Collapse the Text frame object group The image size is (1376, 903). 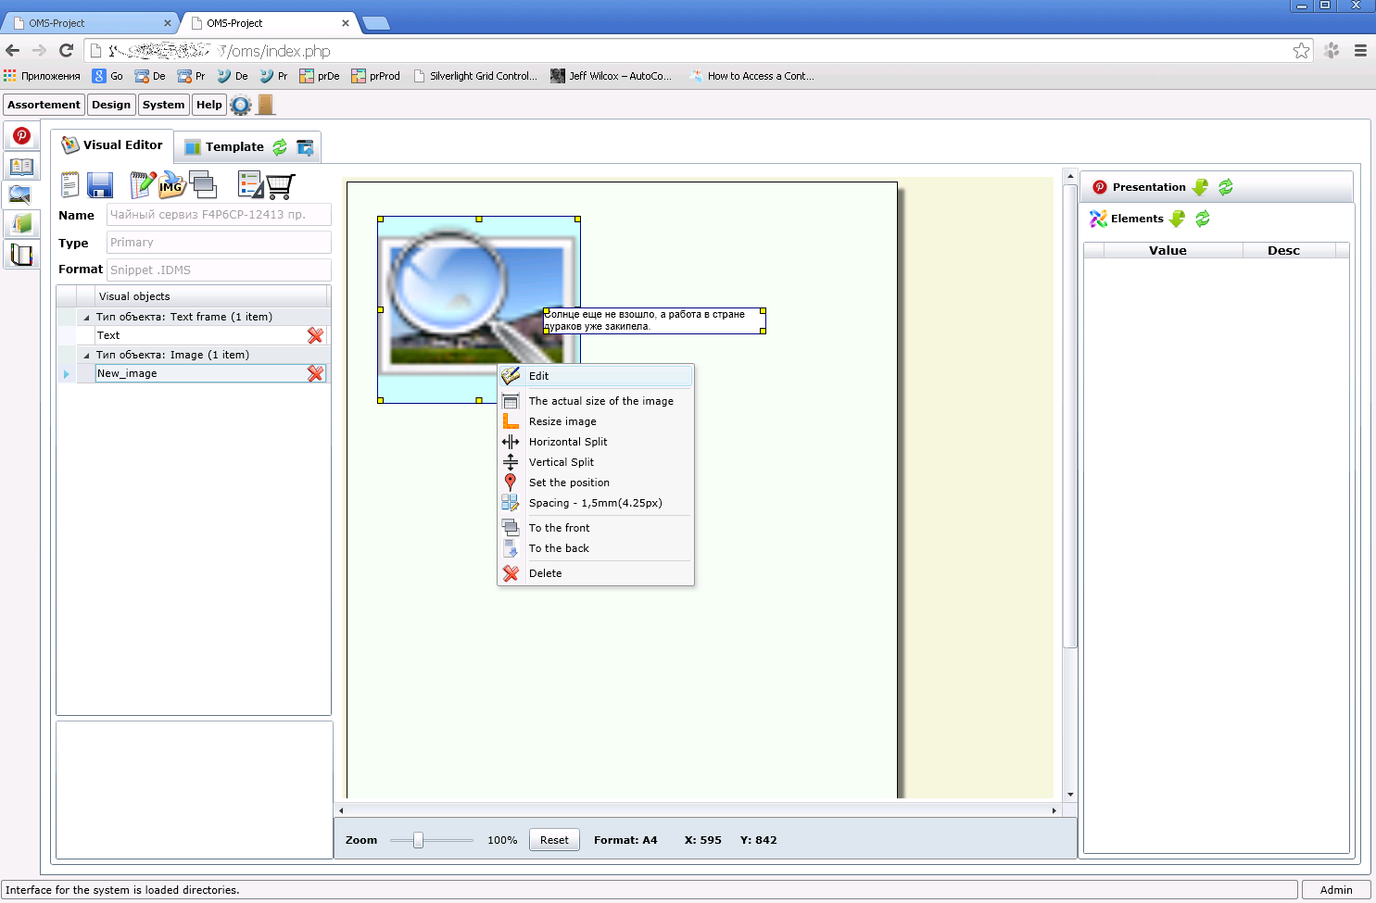[x=87, y=317]
